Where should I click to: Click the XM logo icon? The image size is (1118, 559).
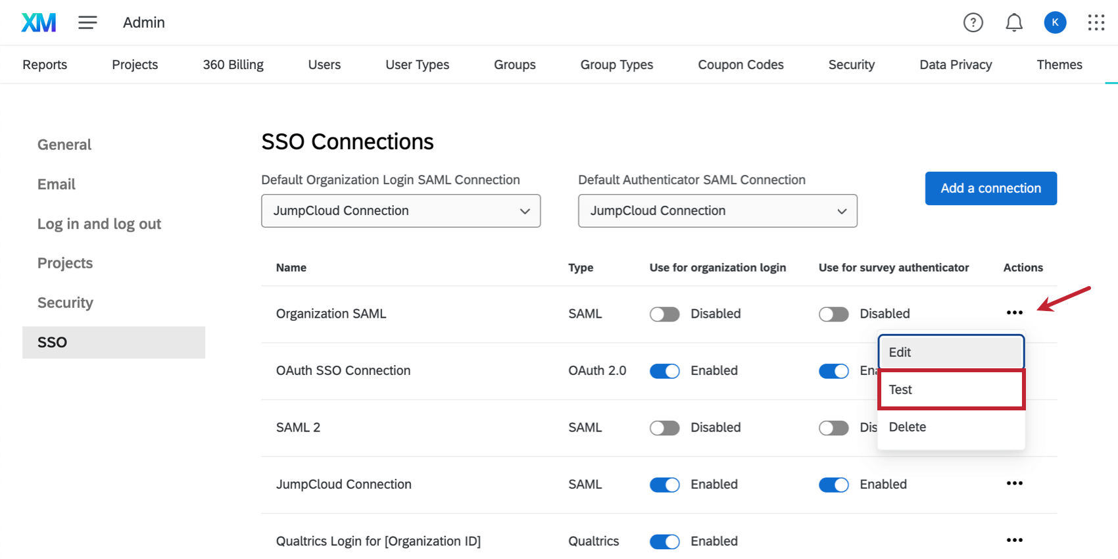[39, 22]
